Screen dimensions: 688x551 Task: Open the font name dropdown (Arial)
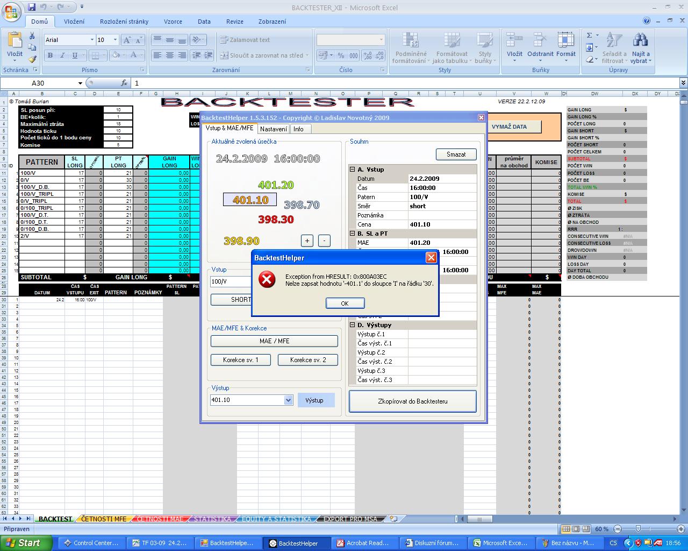click(91, 40)
